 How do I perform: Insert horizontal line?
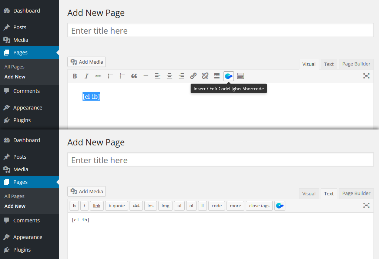tap(146, 76)
